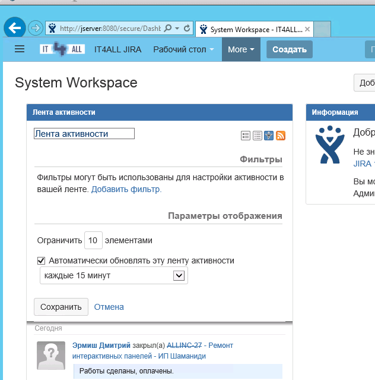Open address bar autocomplete dropdown arrow

coord(177,29)
